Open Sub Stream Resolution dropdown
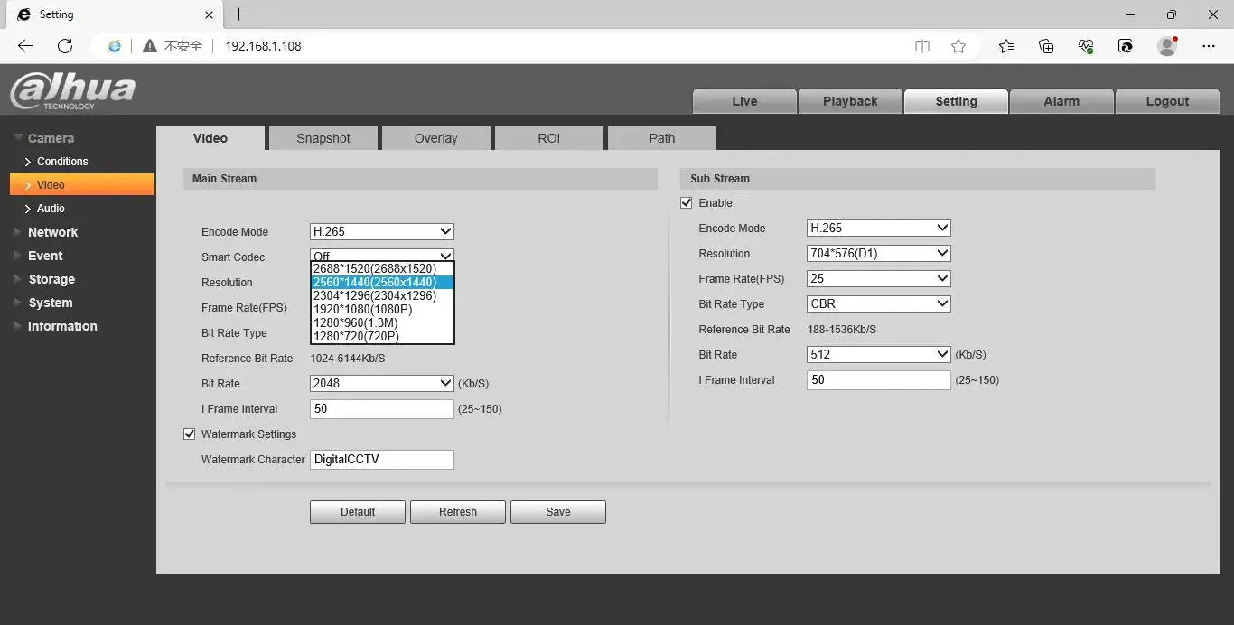 (x=879, y=254)
